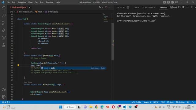
Task: Click Go Live in status bar
Action: [180, 102]
